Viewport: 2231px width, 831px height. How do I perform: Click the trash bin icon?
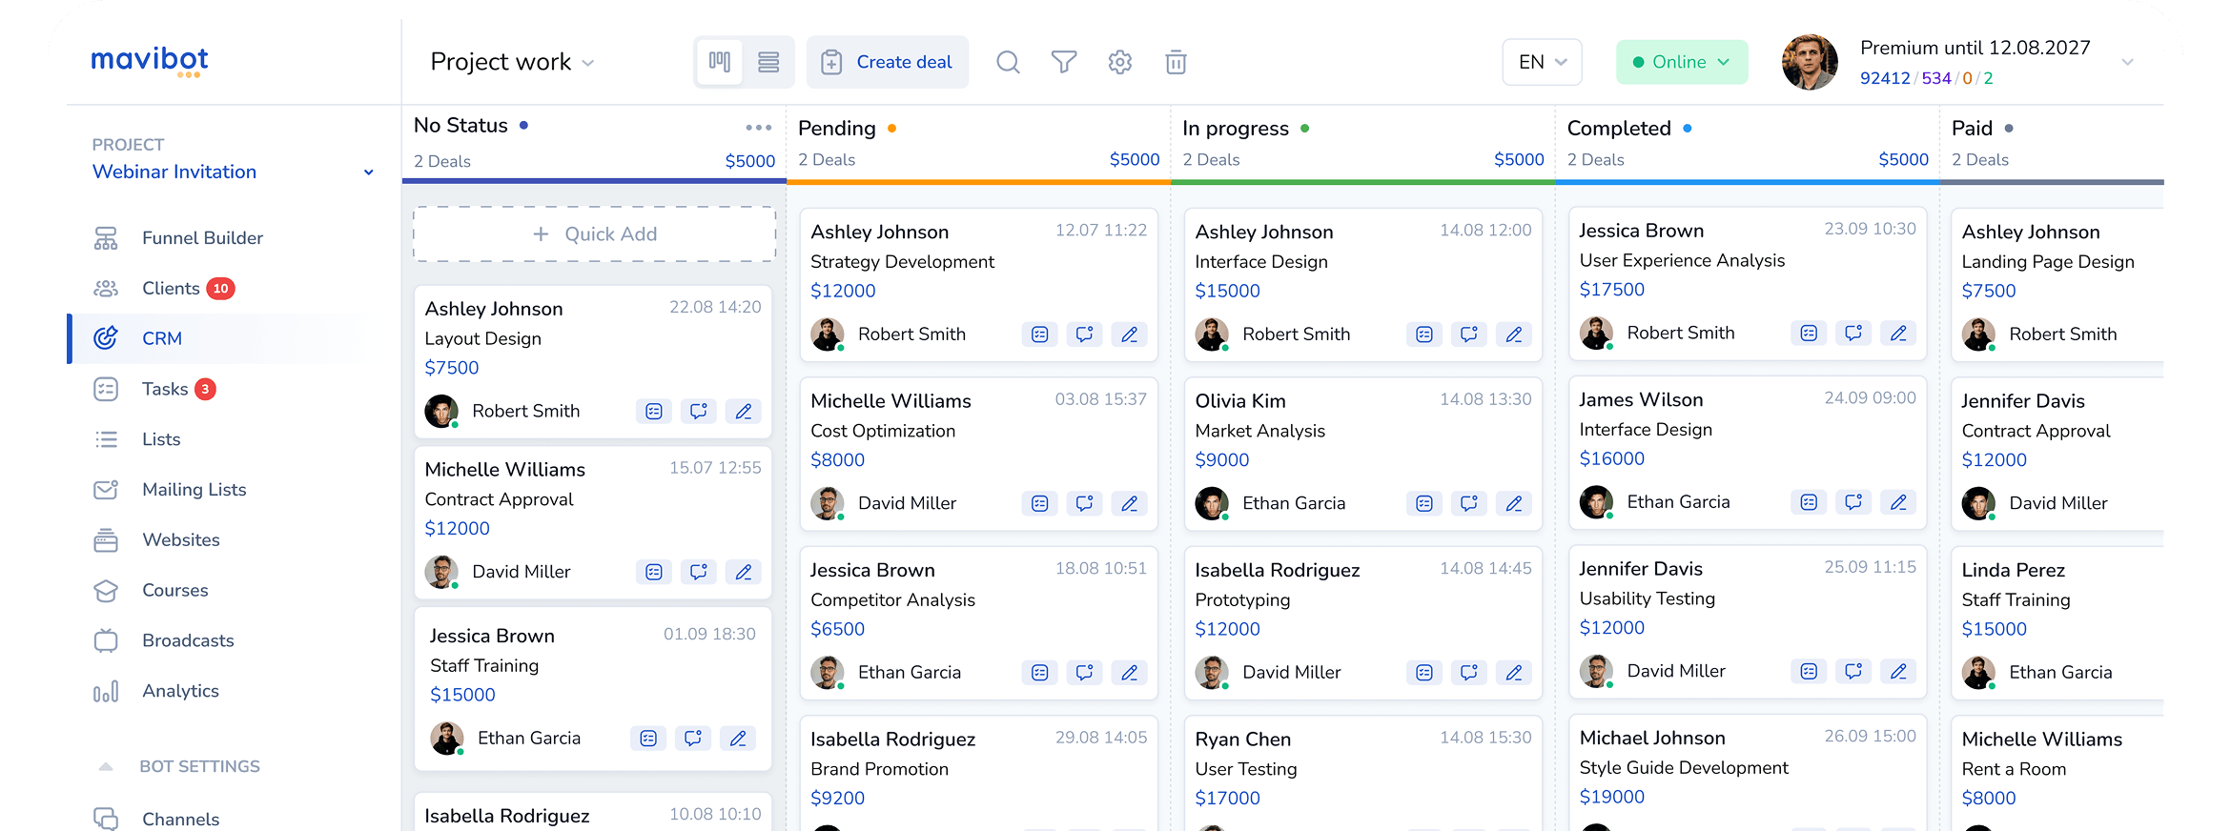1177,62
